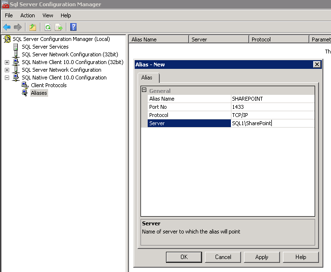Click the SQL Server Network Configuration (32bit) icon
This screenshot has width=331, height=272.
tap(15, 54)
